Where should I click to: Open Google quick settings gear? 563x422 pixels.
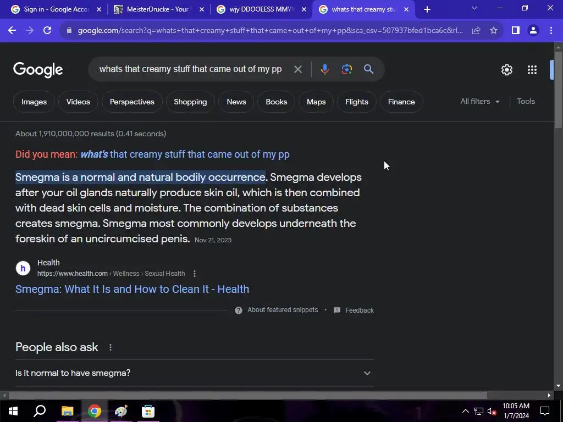506,70
